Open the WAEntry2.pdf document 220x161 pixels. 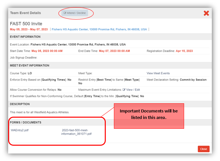pos(20,130)
